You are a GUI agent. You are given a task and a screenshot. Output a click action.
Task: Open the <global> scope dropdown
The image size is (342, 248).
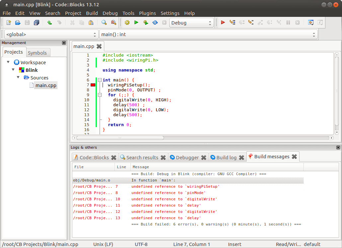(51, 34)
